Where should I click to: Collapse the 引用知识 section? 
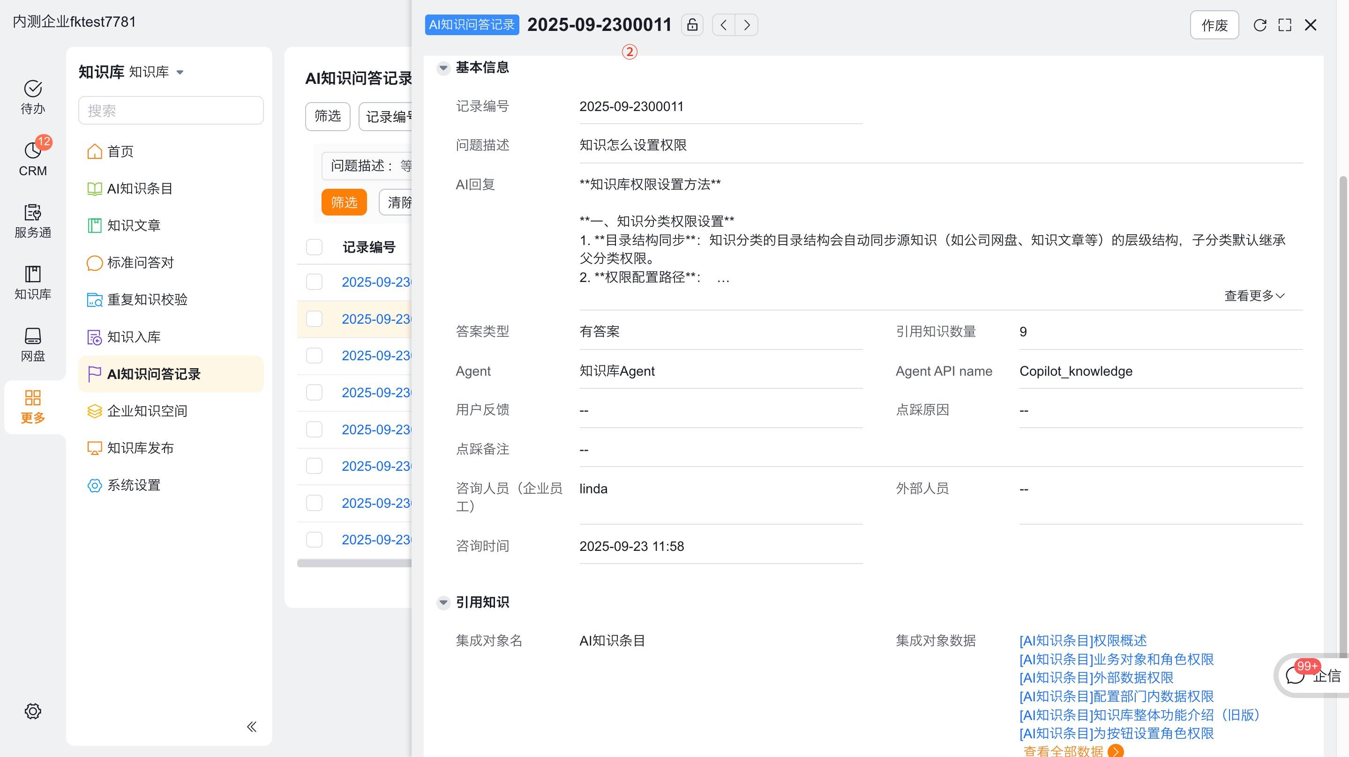tap(443, 602)
